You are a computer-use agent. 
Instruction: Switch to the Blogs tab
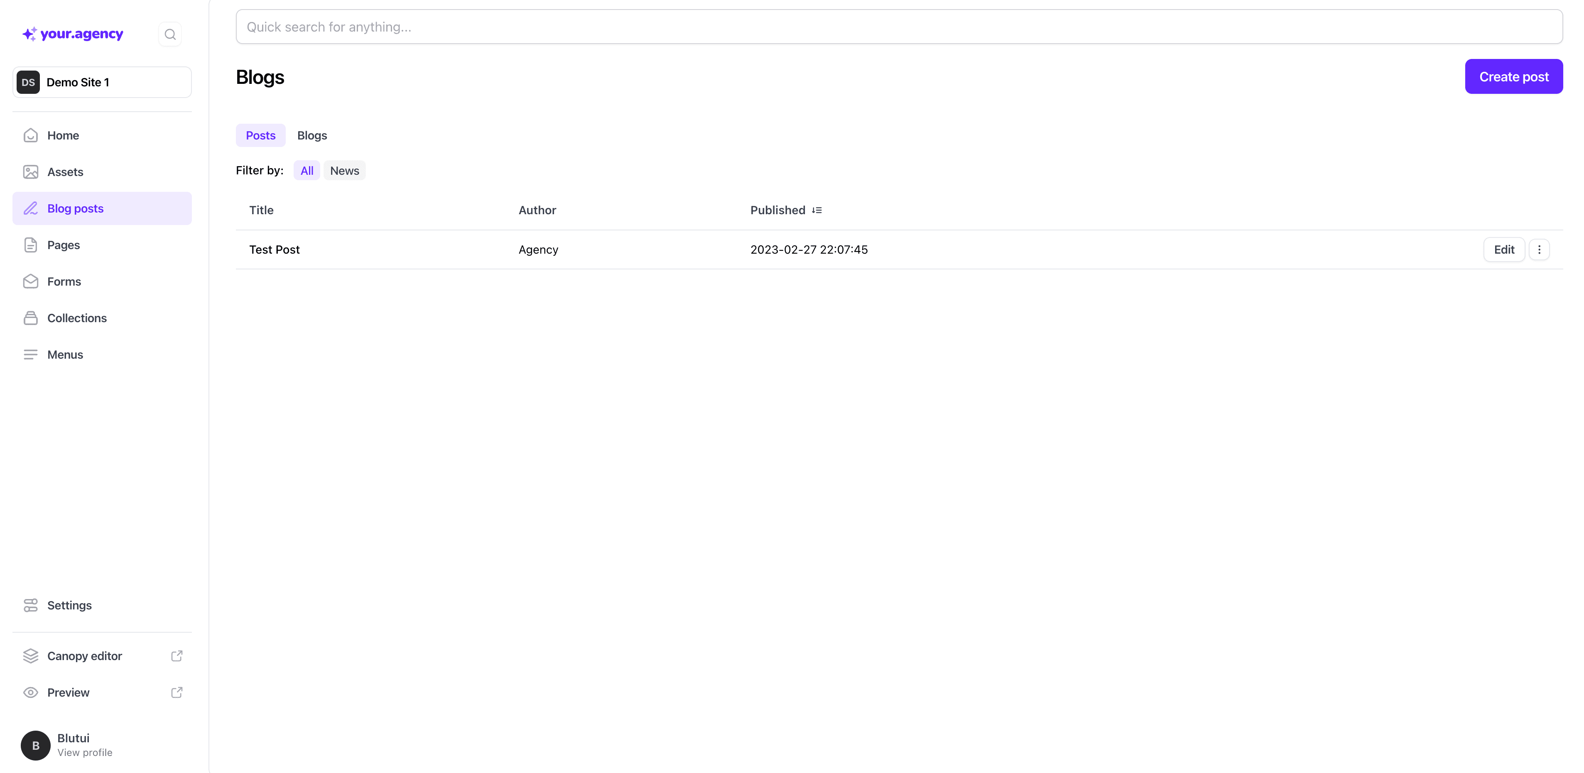(x=312, y=135)
